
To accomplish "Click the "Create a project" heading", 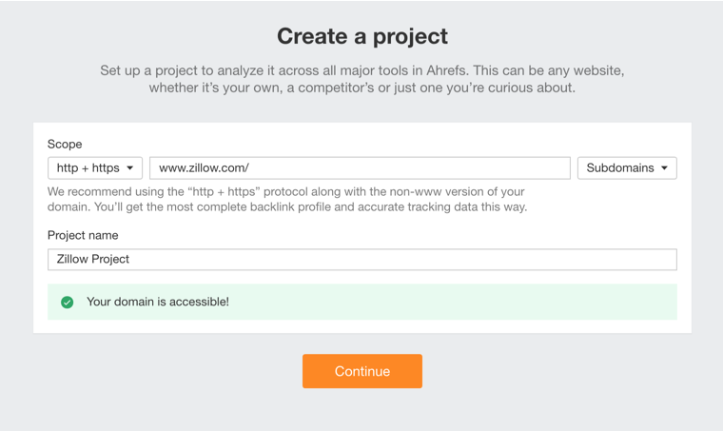I will (361, 36).
